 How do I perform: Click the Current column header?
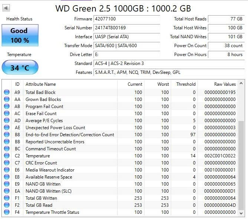coord(131,84)
